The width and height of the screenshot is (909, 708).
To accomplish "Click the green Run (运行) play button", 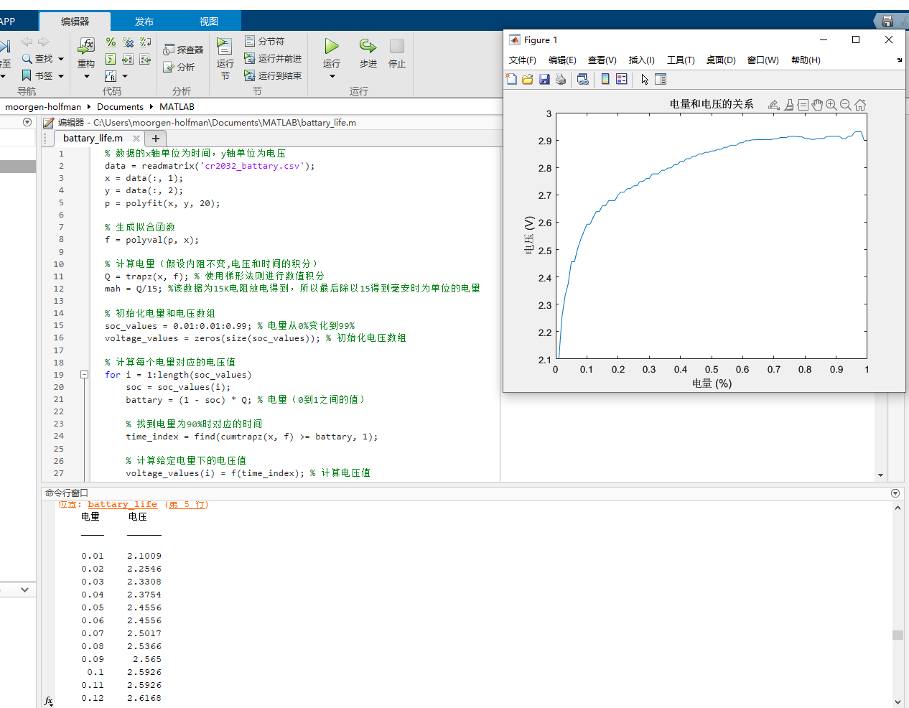I will coord(332,47).
